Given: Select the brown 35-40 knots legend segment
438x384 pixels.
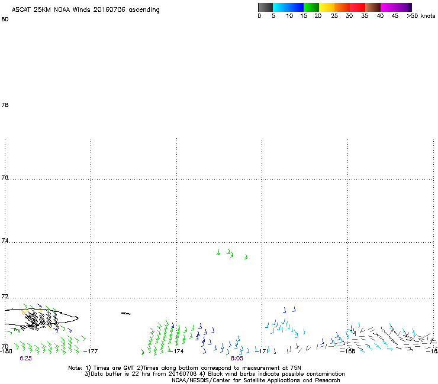Looking at the screenshot, I should pos(373,7).
